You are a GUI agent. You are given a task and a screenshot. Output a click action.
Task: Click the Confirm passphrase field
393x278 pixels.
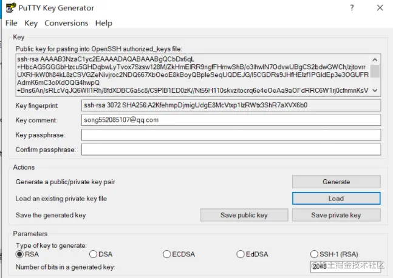tap(231, 150)
